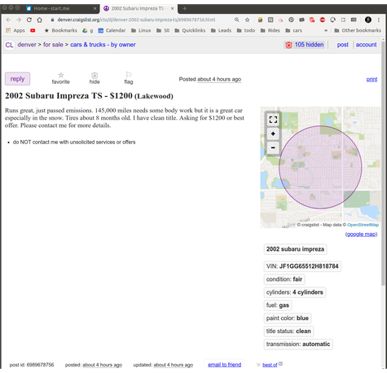
Task: Hide this posting
Action: point(95,78)
